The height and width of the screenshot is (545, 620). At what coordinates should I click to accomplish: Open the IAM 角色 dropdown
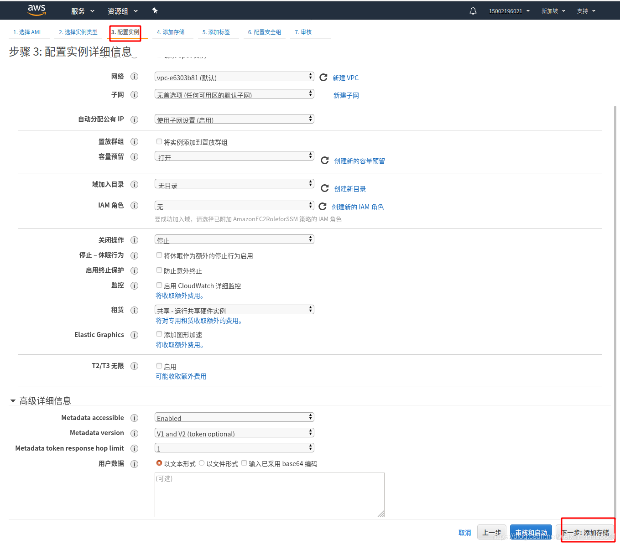coord(234,206)
